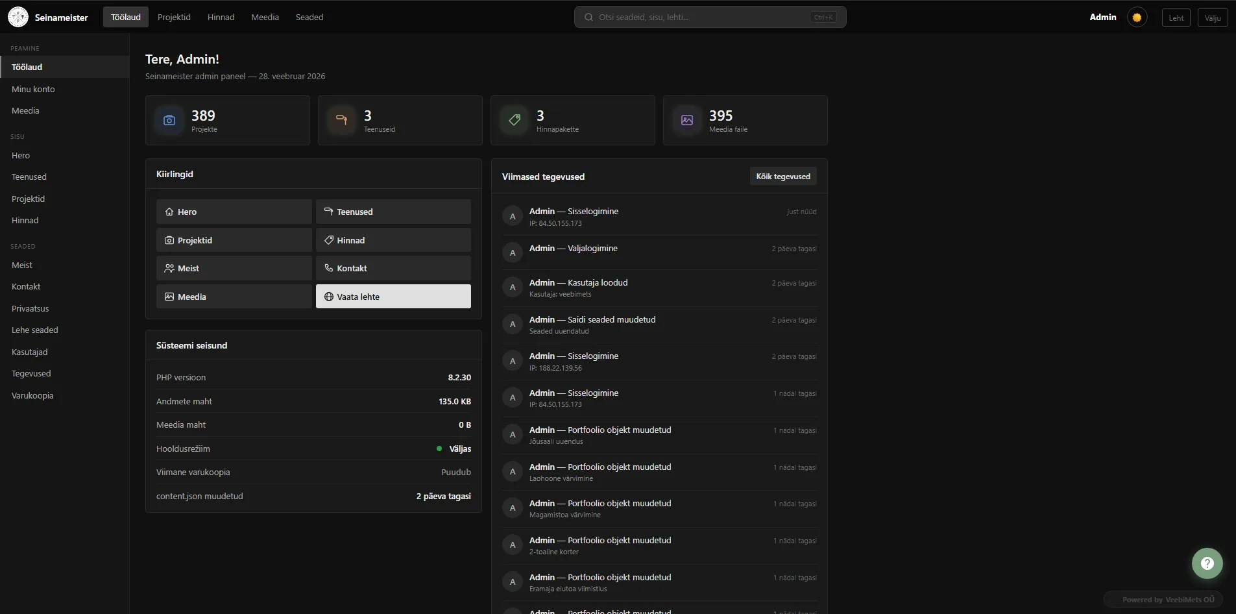Image resolution: width=1236 pixels, height=614 pixels.
Task: Click the Leht button in header
Action: point(1176,18)
